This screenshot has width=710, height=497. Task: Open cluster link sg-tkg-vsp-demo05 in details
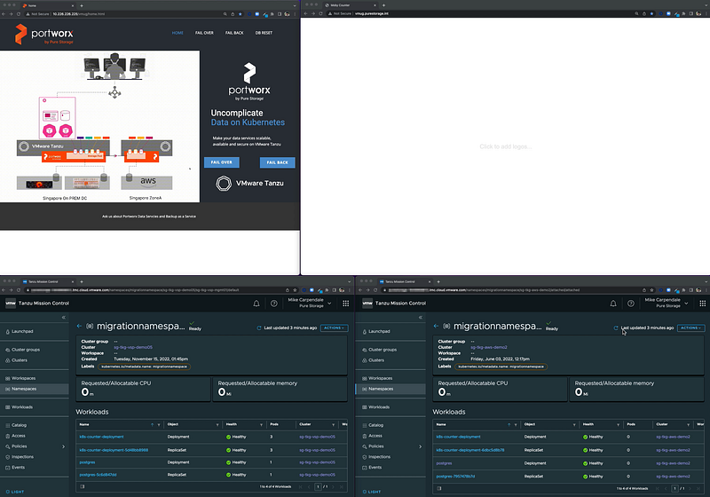point(133,348)
